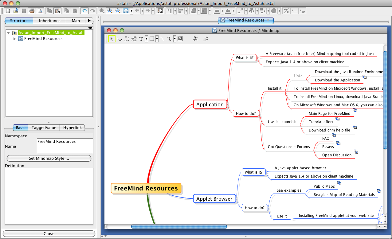Click the New Project icon
This screenshot has width=392, height=239.
point(8,11)
